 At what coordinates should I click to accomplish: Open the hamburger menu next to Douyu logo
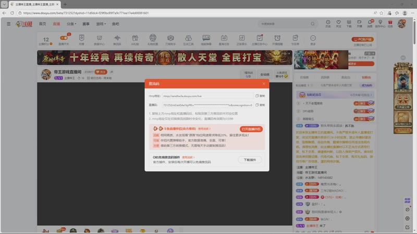[9, 24]
